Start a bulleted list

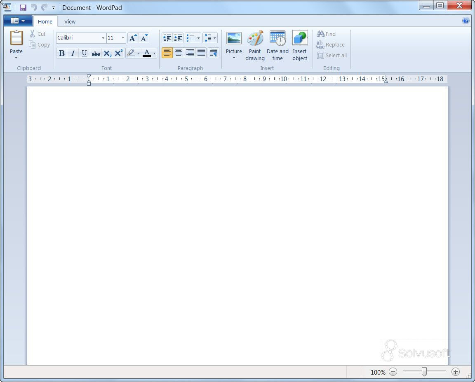tap(190, 38)
